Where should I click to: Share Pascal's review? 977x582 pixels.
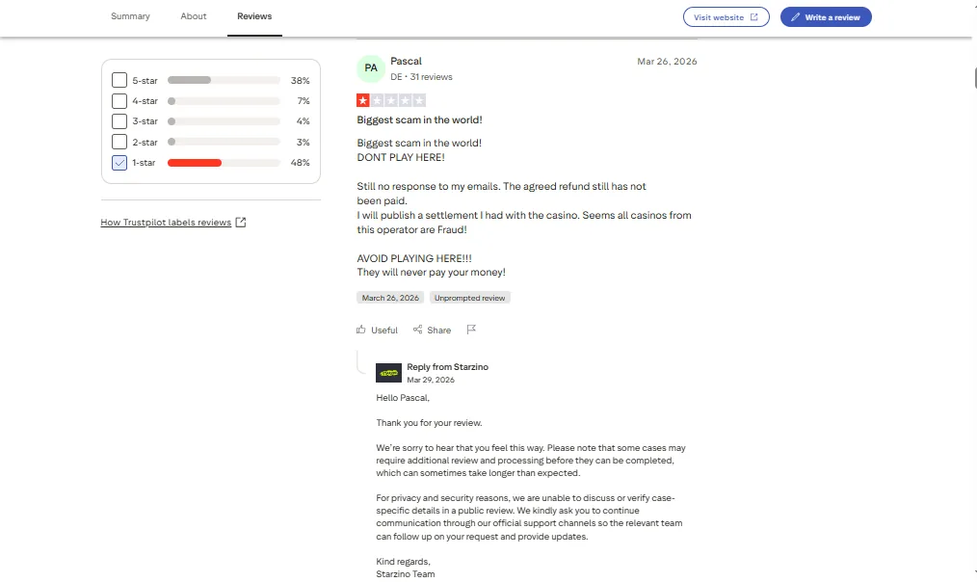pos(432,331)
